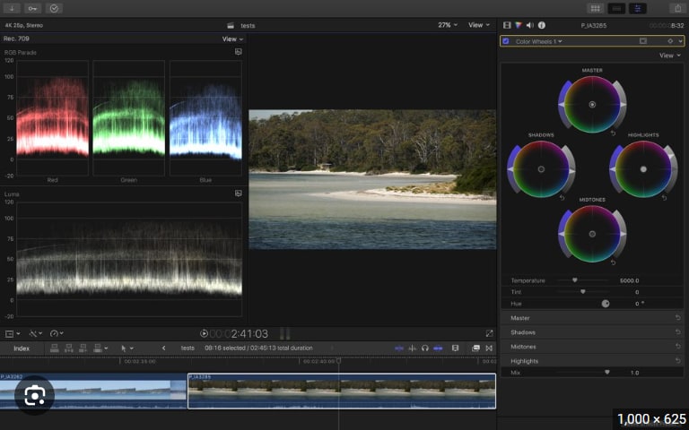This screenshot has width=689, height=430.
Task: Uncheck the Color Wheels 1 checkbox
Action: point(506,41)
